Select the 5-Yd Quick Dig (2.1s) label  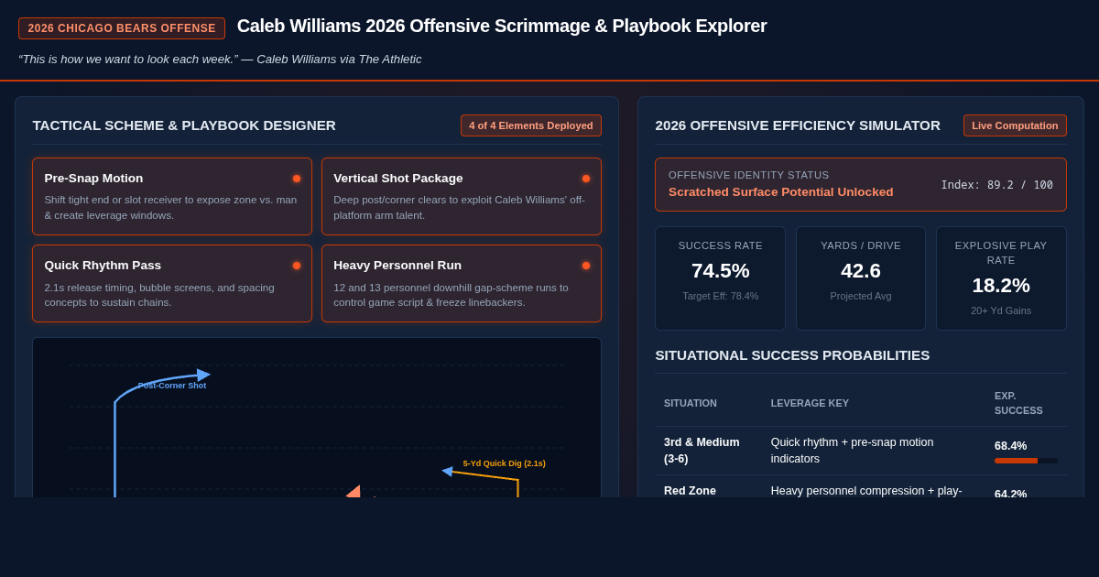pyautogui.click(x=505, y=463)
